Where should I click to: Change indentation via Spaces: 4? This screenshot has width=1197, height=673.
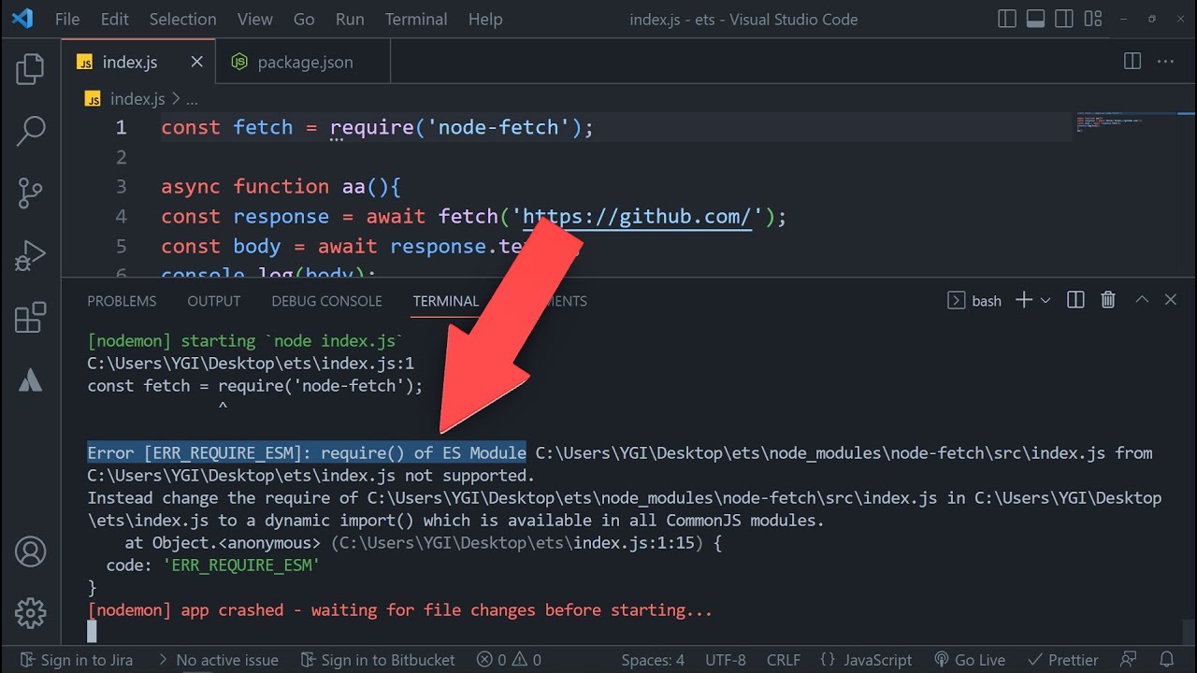coord(653,660)
